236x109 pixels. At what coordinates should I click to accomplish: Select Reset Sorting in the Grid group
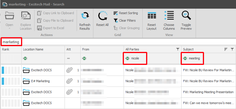pos(126,13)
